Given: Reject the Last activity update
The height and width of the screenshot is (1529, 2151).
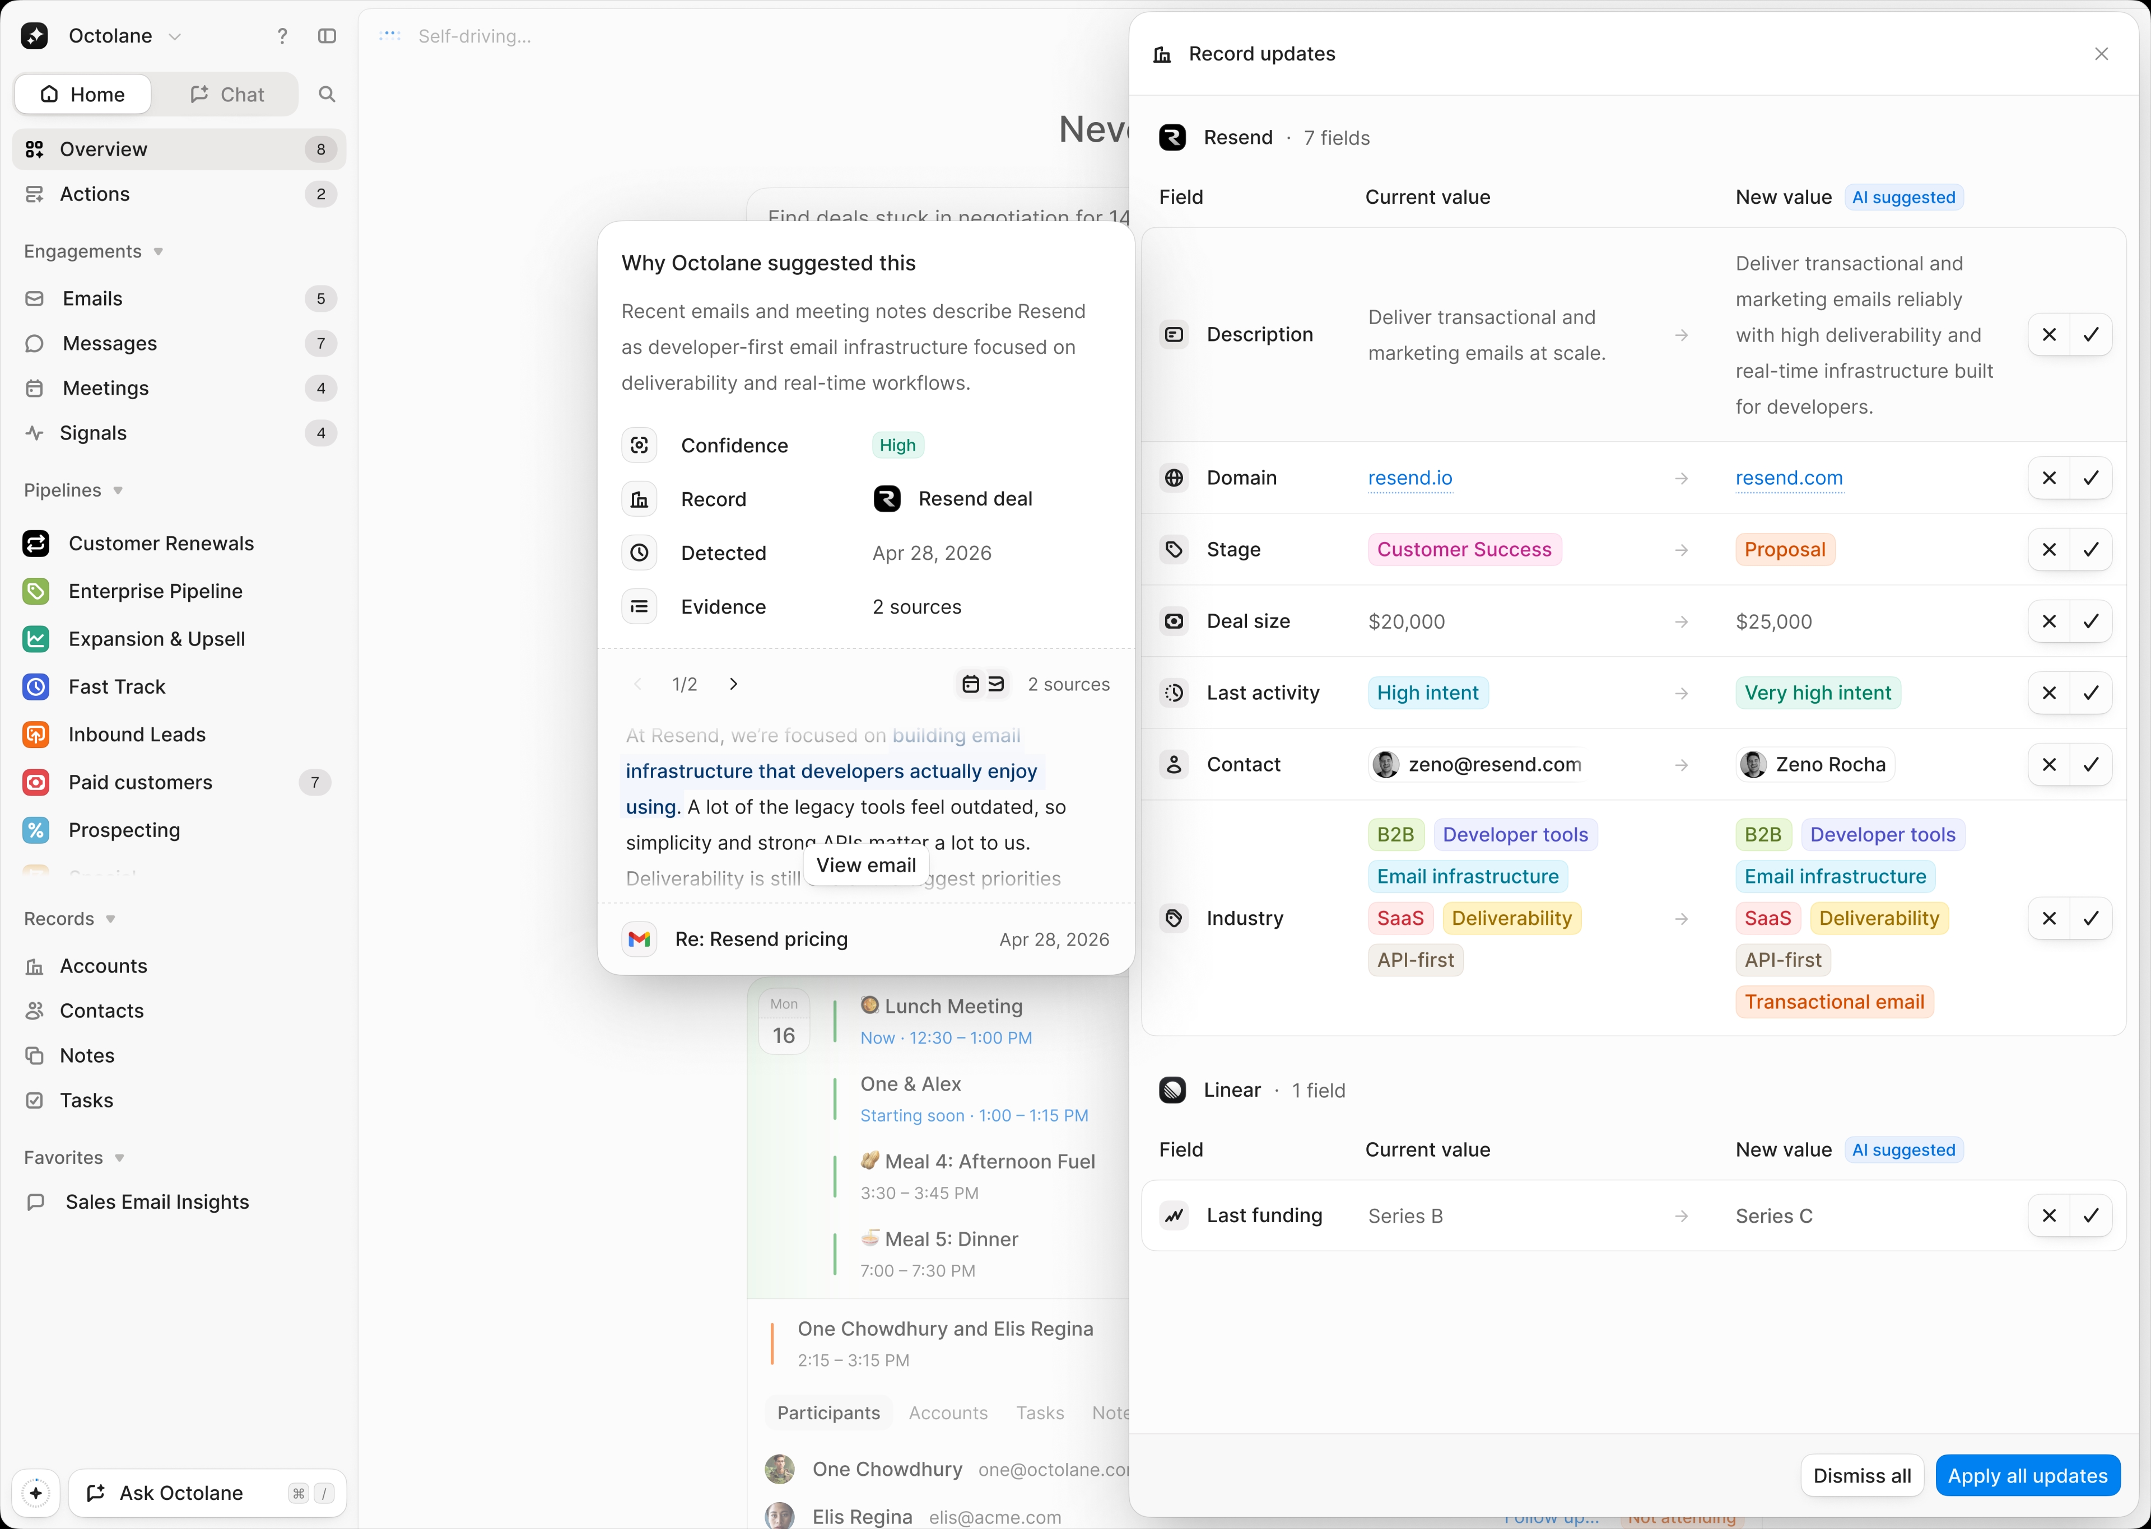Looking at the screenshot, I should [2049, 693].
